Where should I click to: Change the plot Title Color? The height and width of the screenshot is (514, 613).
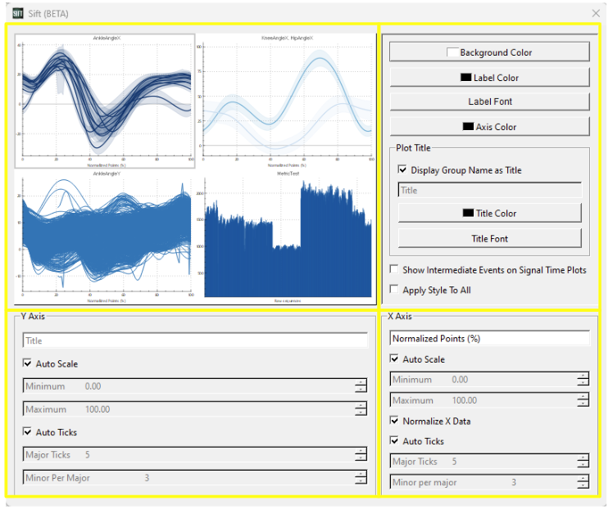(x=489, y=213)
